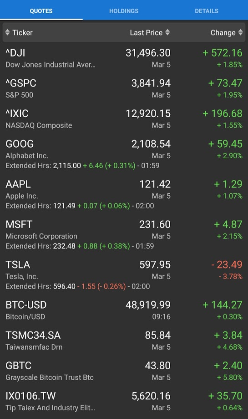Open TSLA Tesla, Inc. quote

click(x=124, y=275)
